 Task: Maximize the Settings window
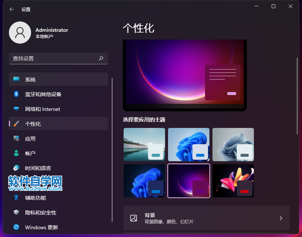[x=273, y=6]
